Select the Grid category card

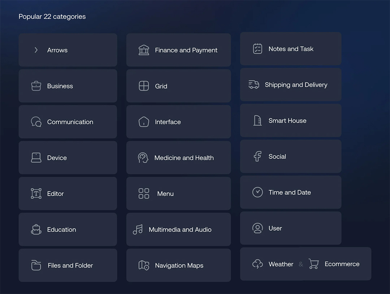click(178, 86)
